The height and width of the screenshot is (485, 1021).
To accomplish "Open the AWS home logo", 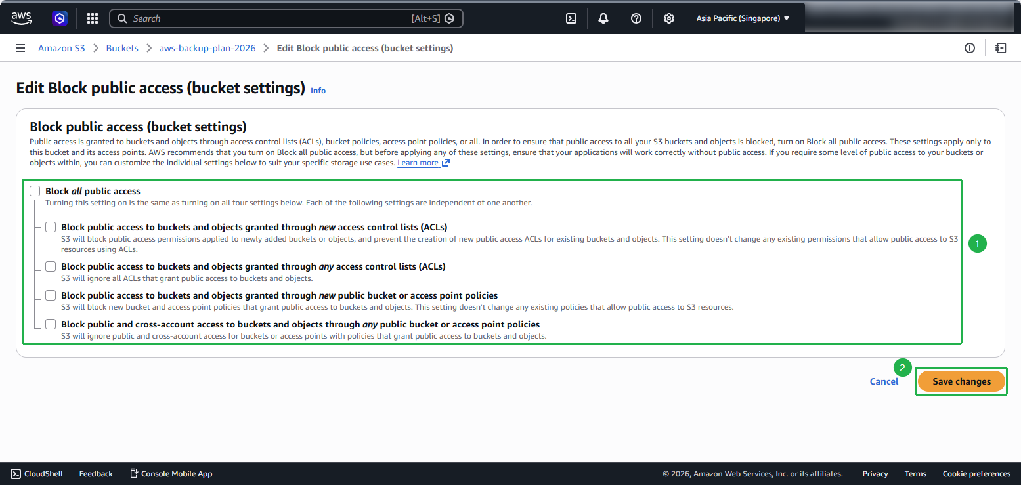I will click(x=22, y=18).
